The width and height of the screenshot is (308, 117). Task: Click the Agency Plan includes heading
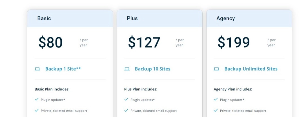point(233,89)
